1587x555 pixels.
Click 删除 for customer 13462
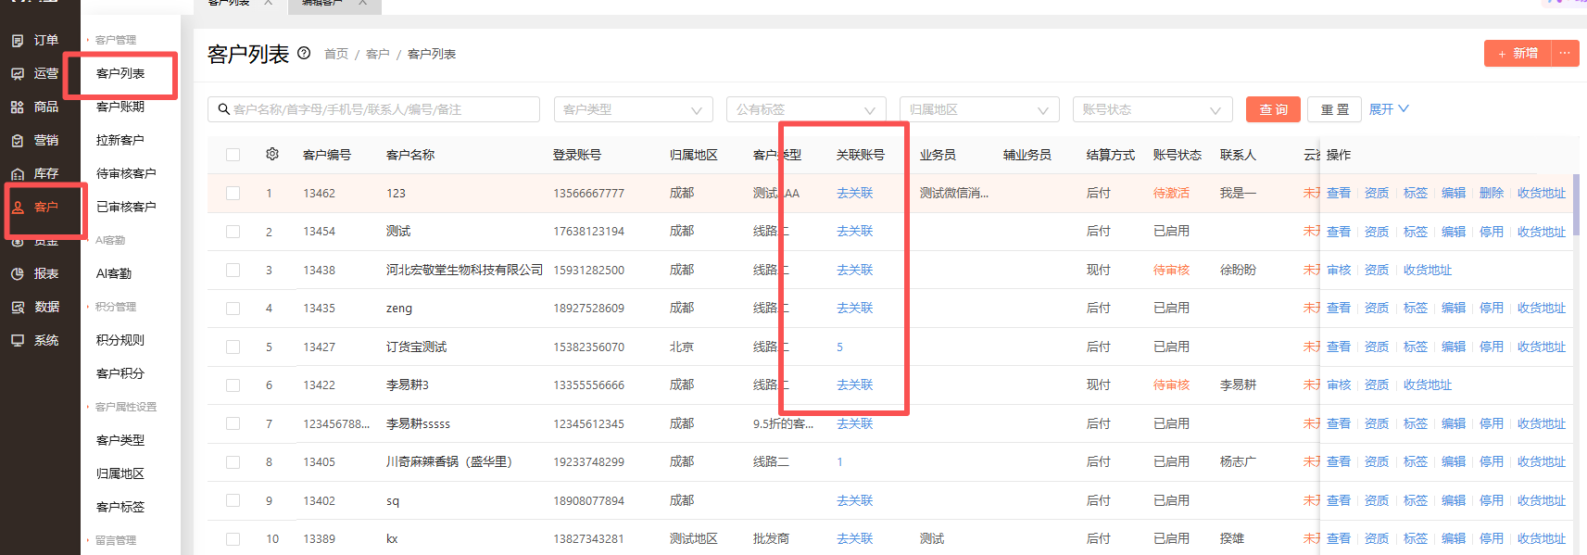[x=1492, y=193]
